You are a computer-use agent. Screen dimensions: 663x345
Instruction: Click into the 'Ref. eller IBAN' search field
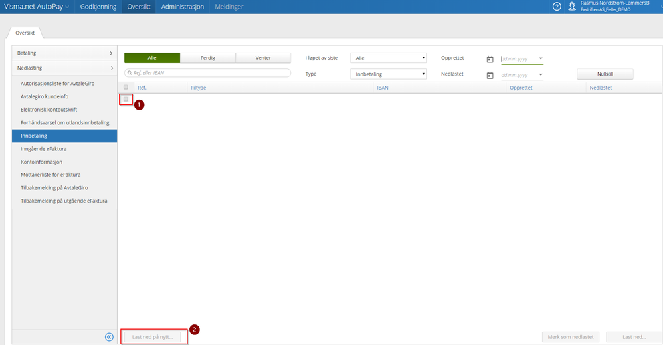[x=208, y=73]
